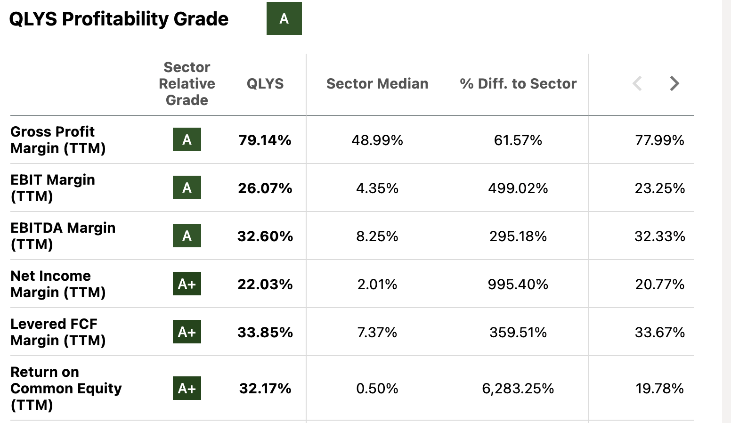Viewport: 731px width, 423px height.
Task: Select the A grade badge for Gross Profit Margin
Action: point(187,139)
